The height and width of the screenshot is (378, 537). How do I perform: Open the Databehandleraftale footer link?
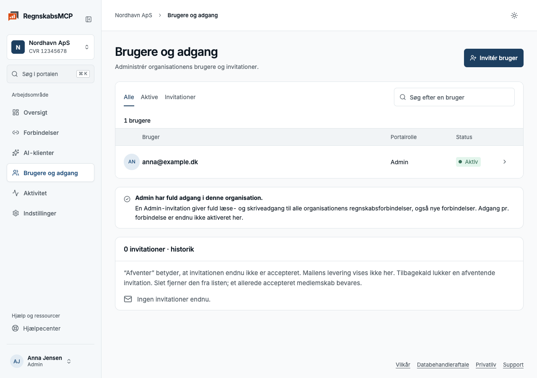coord(443,365)
